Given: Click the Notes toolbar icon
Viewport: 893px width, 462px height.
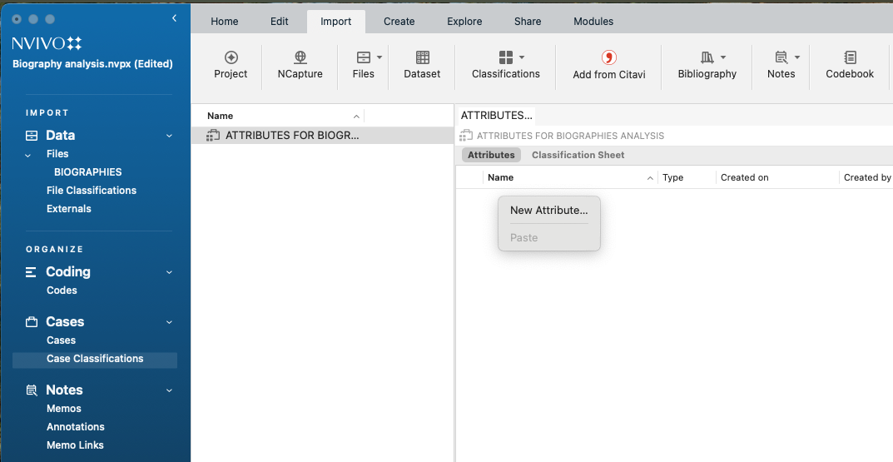Looking at the screenshot, I should coord(781,57).
